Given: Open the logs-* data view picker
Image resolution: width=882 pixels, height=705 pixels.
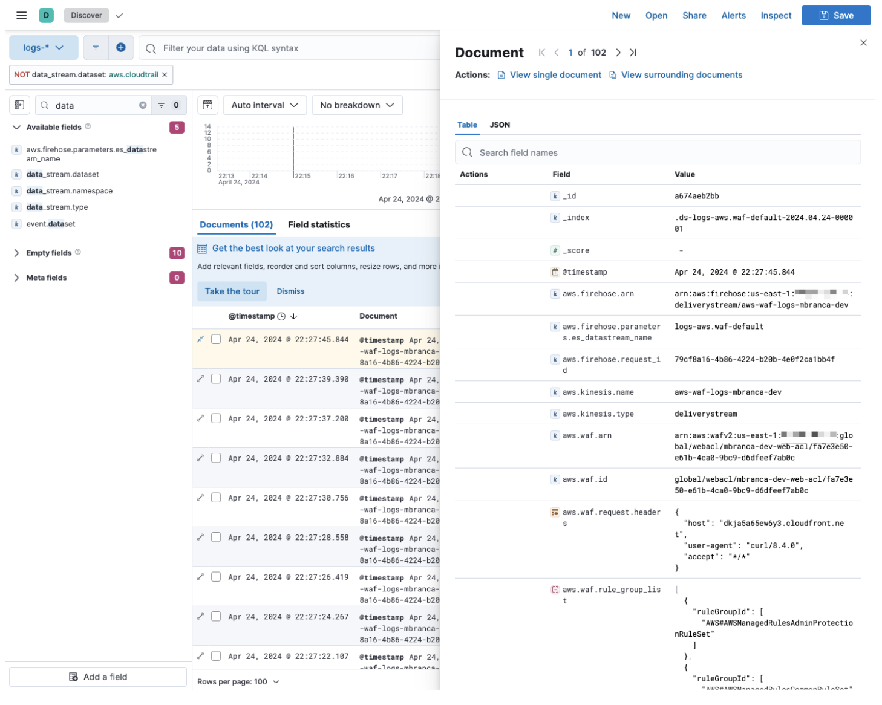Looking at the screenshot, I should 43,47.
